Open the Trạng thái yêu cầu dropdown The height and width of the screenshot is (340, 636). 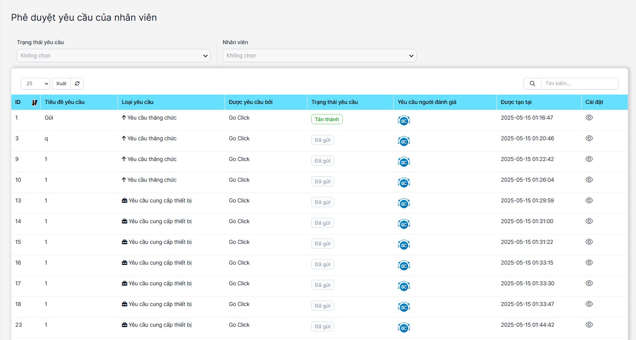(x=114, y=56)
